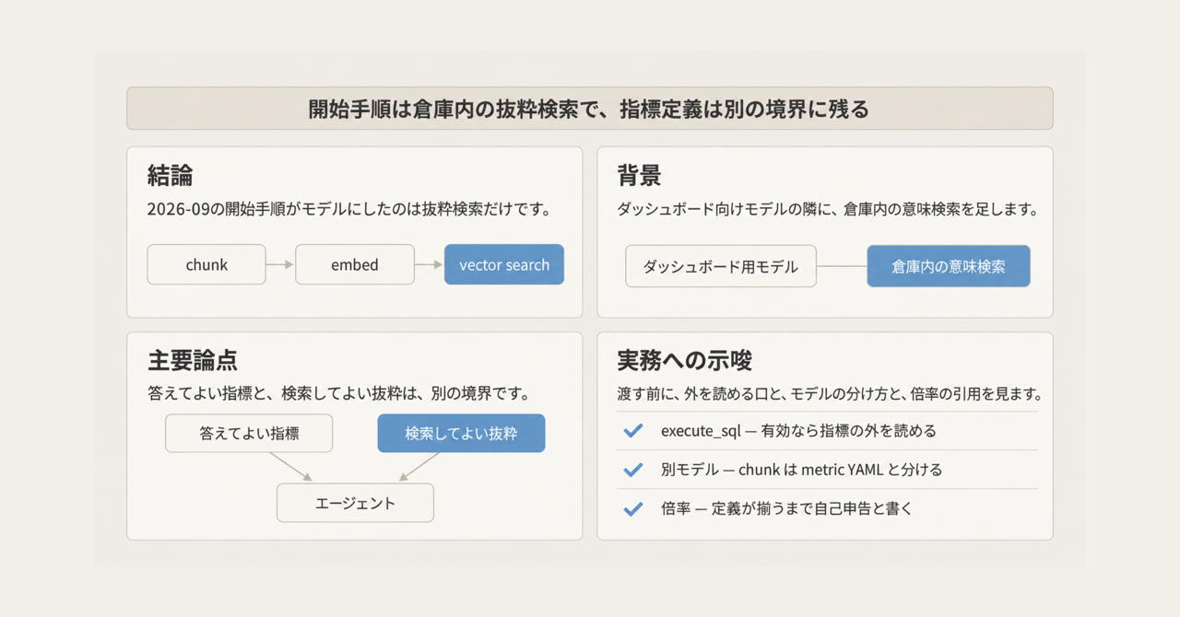Viewport: 1180px width, 617px height.
Task: Select the chunk box
Action: (206, 264)
